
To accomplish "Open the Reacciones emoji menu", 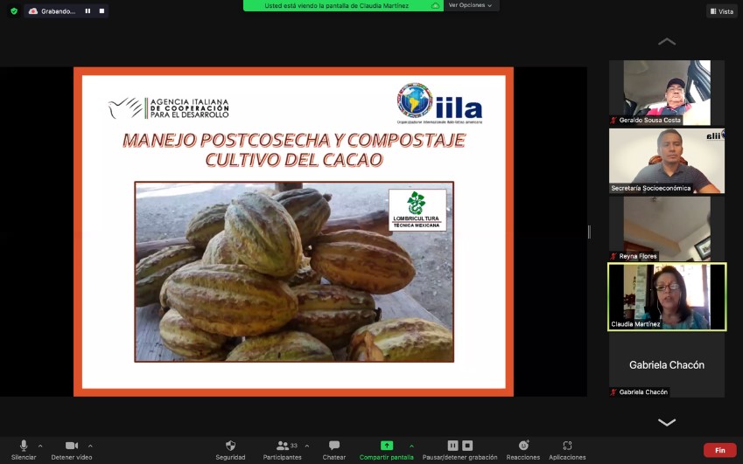I will [523, 446].
